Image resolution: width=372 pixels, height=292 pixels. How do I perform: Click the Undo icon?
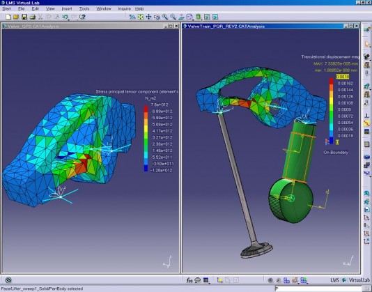pyautogui.click(x=65, y=17)
